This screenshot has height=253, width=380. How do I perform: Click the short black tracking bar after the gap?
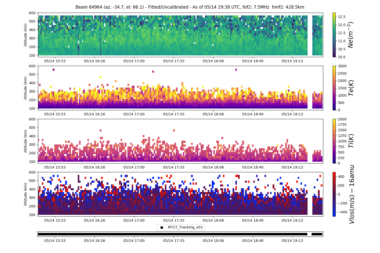click(x=317, y=234)
